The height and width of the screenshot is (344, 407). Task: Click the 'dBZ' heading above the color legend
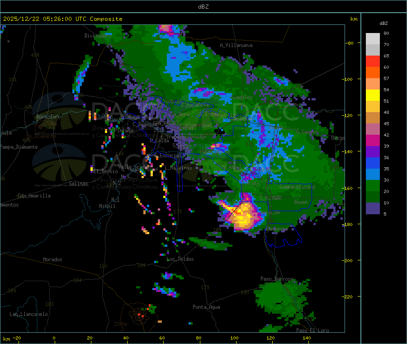383,24
